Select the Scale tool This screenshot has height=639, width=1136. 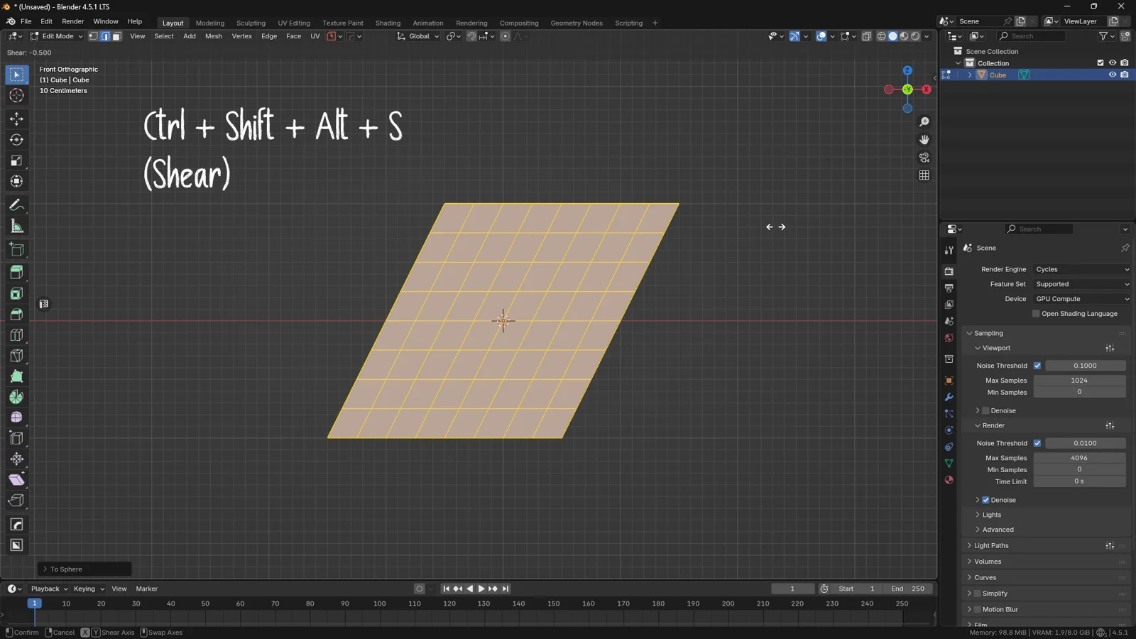[x=16, y=161]
